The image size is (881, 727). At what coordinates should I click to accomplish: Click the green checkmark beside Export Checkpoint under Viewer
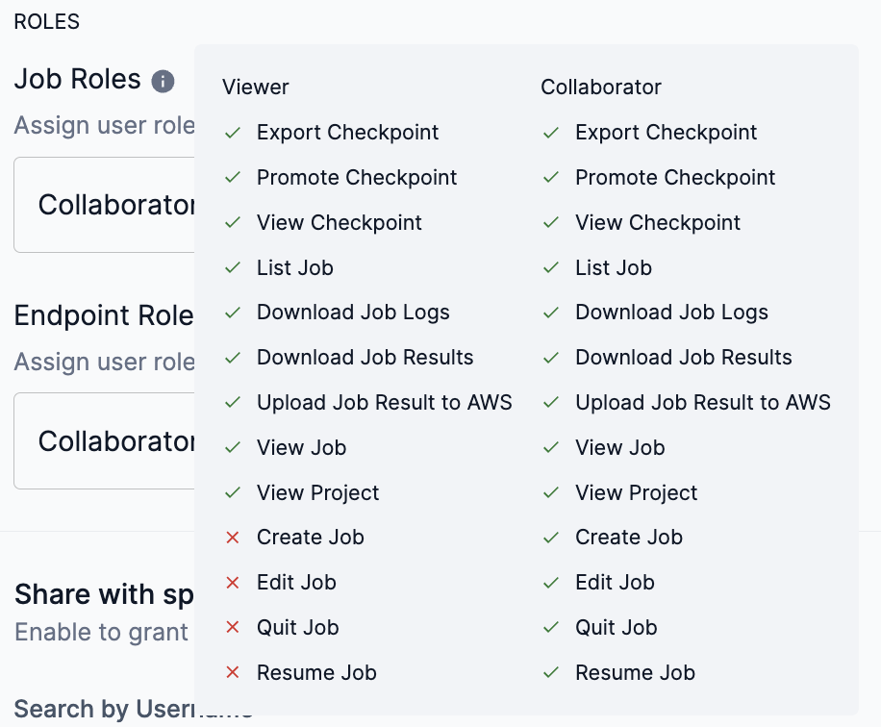[232, 133]
